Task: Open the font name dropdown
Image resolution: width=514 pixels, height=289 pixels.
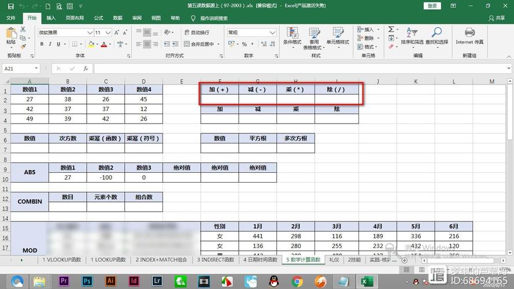Action: [90, 32]
